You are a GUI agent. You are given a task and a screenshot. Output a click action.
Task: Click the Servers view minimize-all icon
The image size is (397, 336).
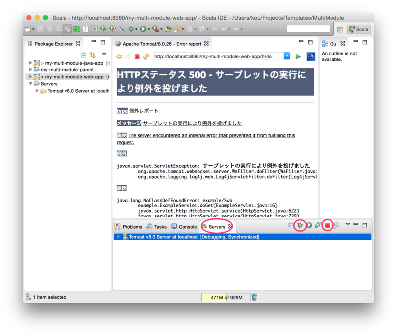coord(291,226)
